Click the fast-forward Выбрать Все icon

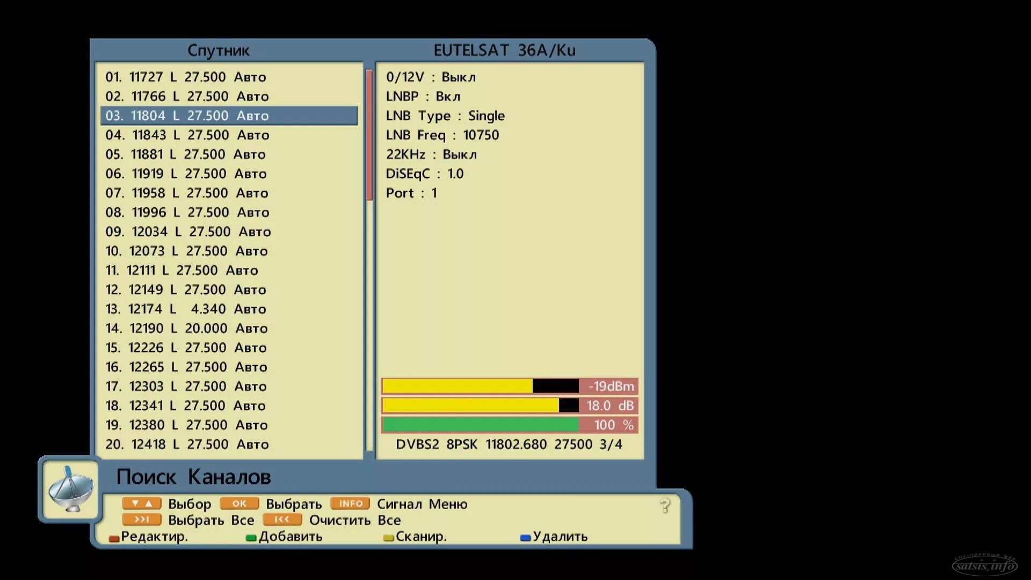(x=141, y=520)
